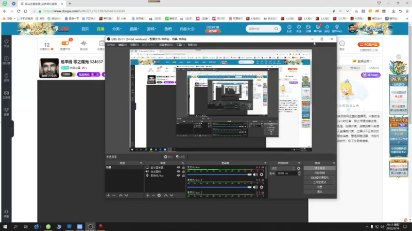Open source properties gear in the Sources panel footer

point(159,196)
